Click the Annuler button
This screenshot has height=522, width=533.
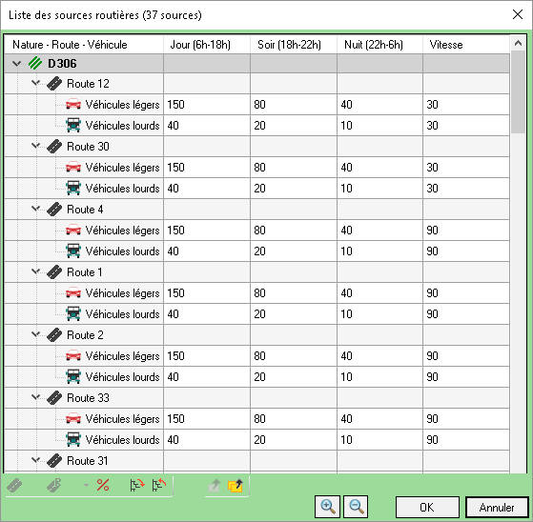click(497, 507)
